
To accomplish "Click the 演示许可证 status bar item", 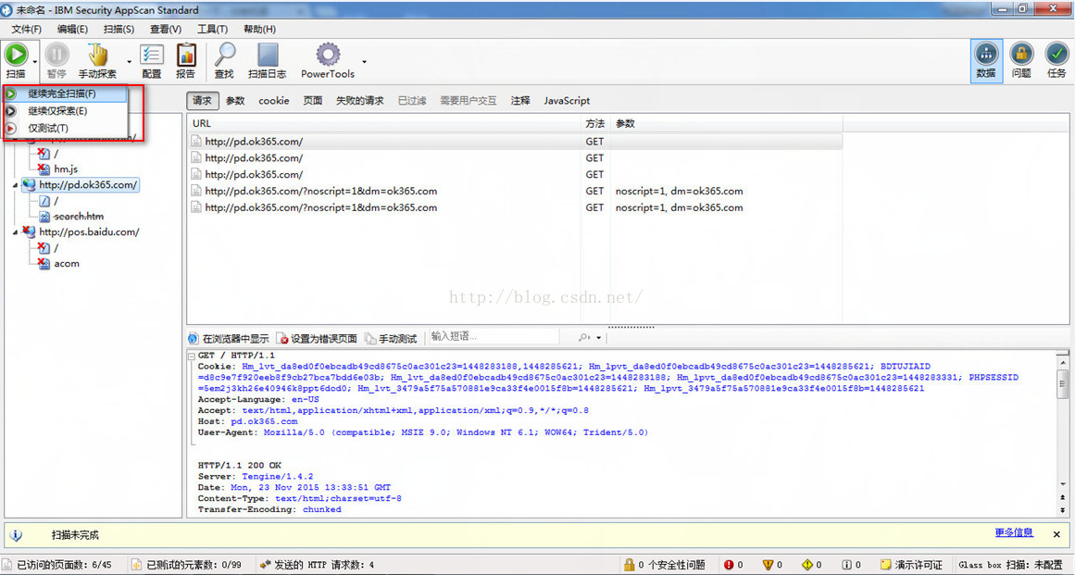I will 912,565.
